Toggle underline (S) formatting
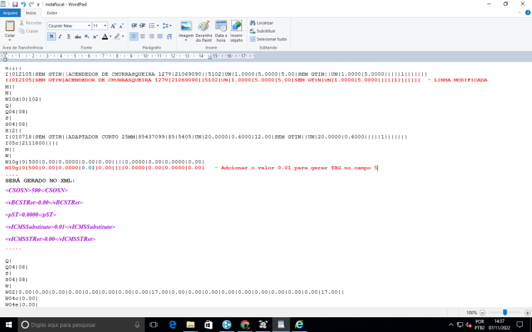532x332 pixels. [69, 36]
